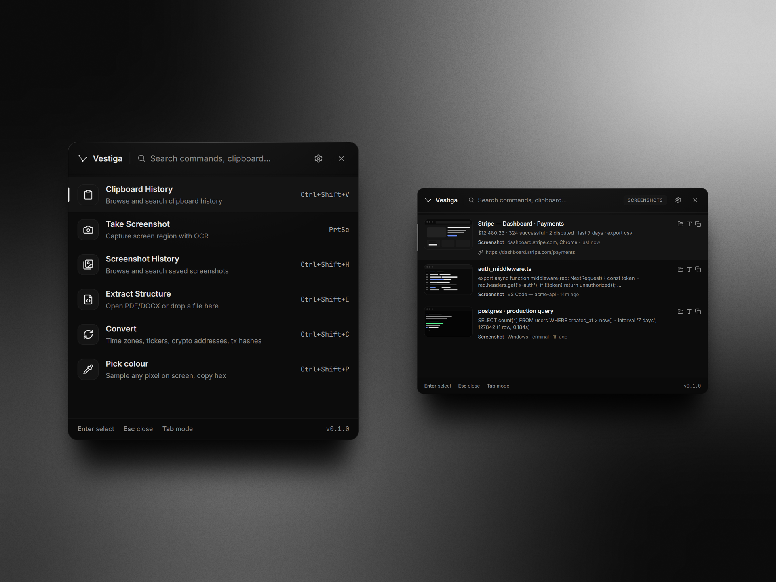Select Clipboard History command title
Image resolution: width=776 pixels, height=582 pixels.
[139, 189]
